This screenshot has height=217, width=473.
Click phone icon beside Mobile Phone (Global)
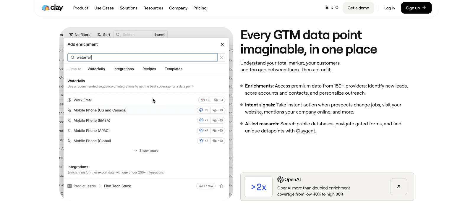[x=70, y=141]
